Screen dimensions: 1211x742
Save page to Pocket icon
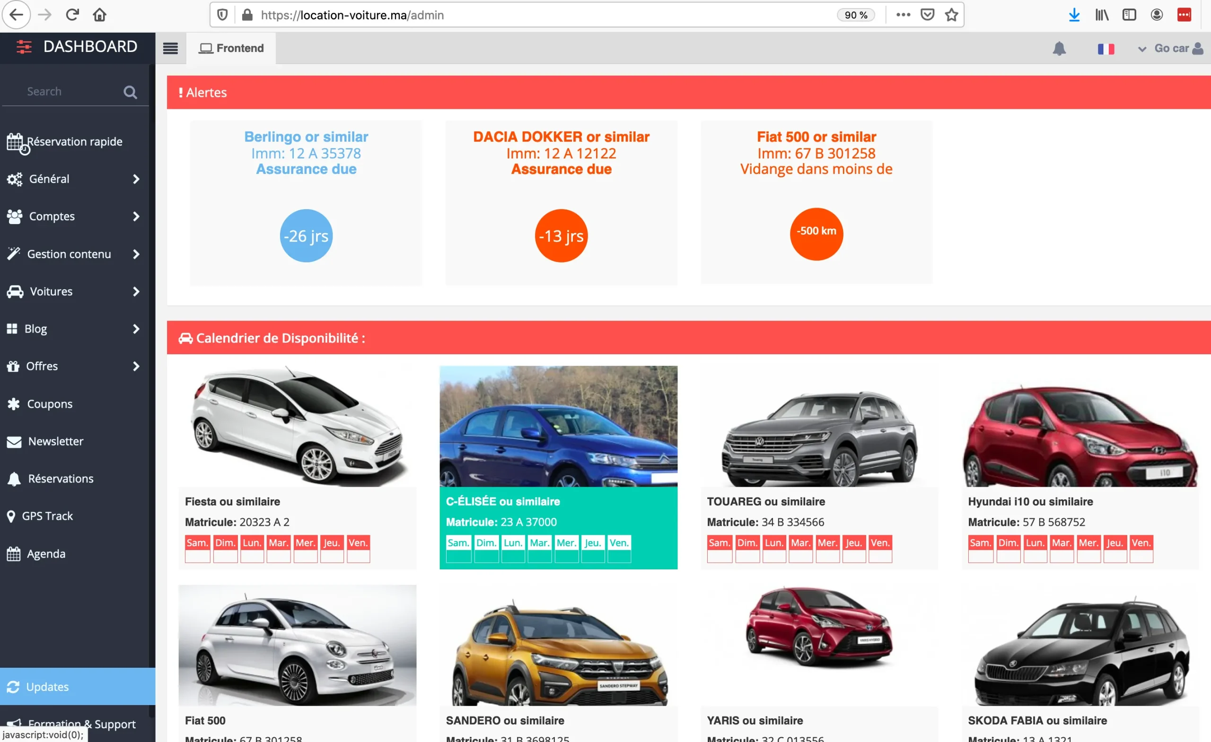(x=928, y=15)
